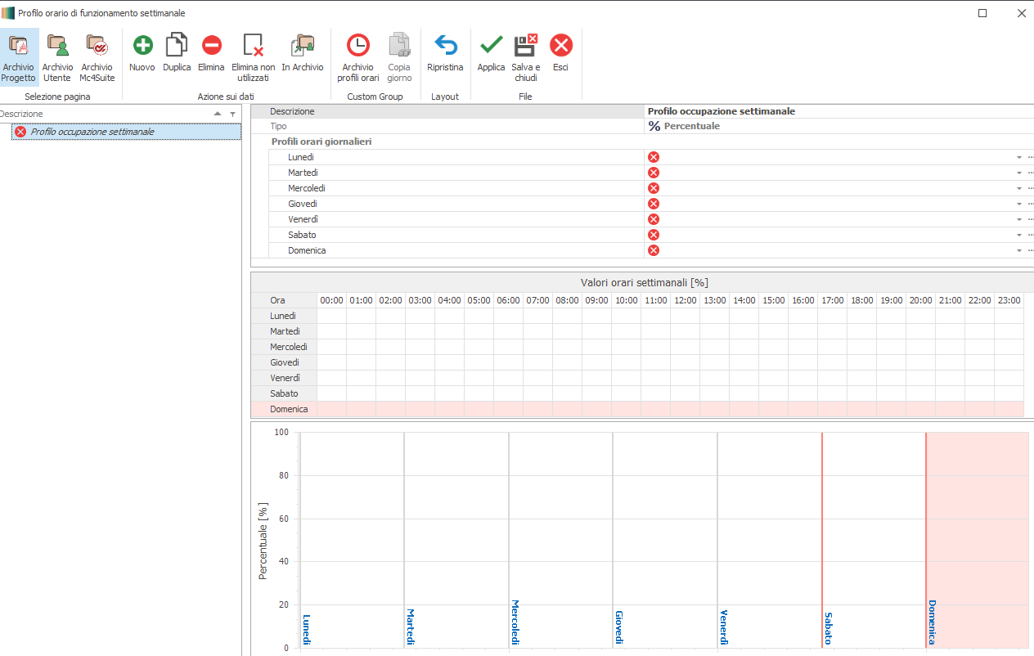Viewport: 1034px width, 656px height.
Task: Open Archivio profili orari clock icon
Action: tap(357, 46)
